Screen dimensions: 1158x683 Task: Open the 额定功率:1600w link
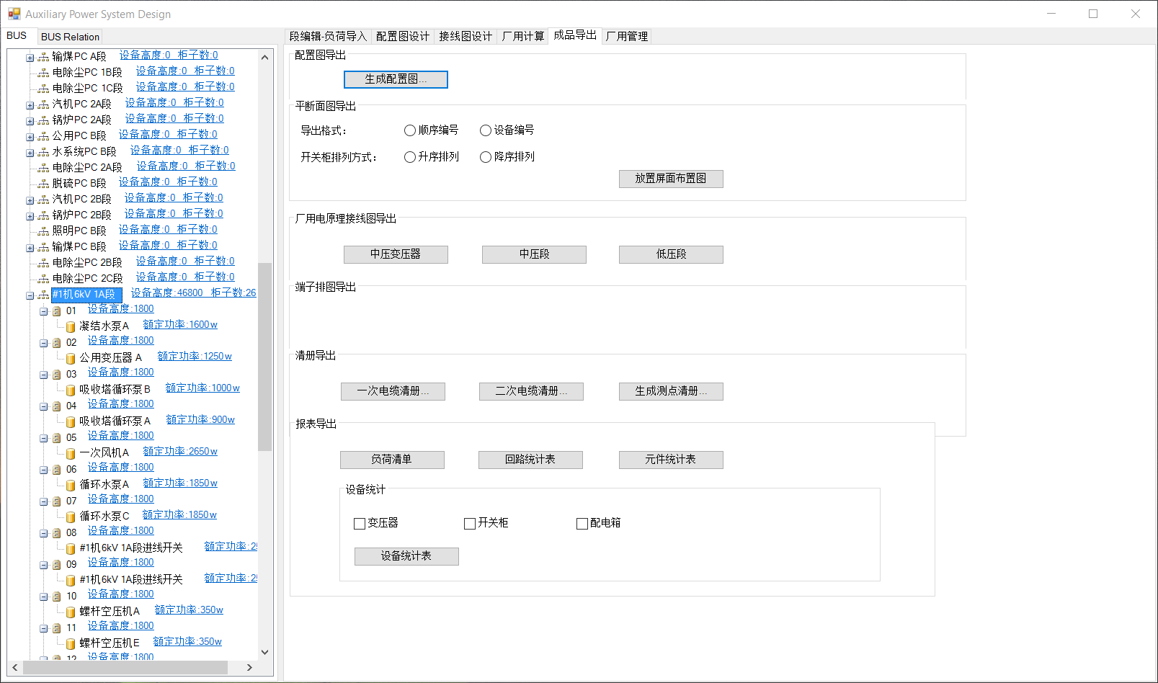(x=180, y=325)
